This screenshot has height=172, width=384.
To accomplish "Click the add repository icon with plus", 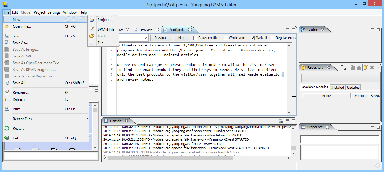I will pos(366,67).
